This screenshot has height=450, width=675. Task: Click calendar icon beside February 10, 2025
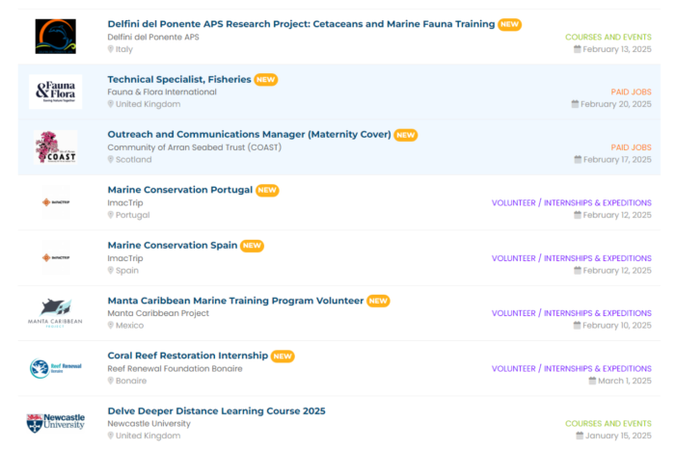(x=577, y=326)
